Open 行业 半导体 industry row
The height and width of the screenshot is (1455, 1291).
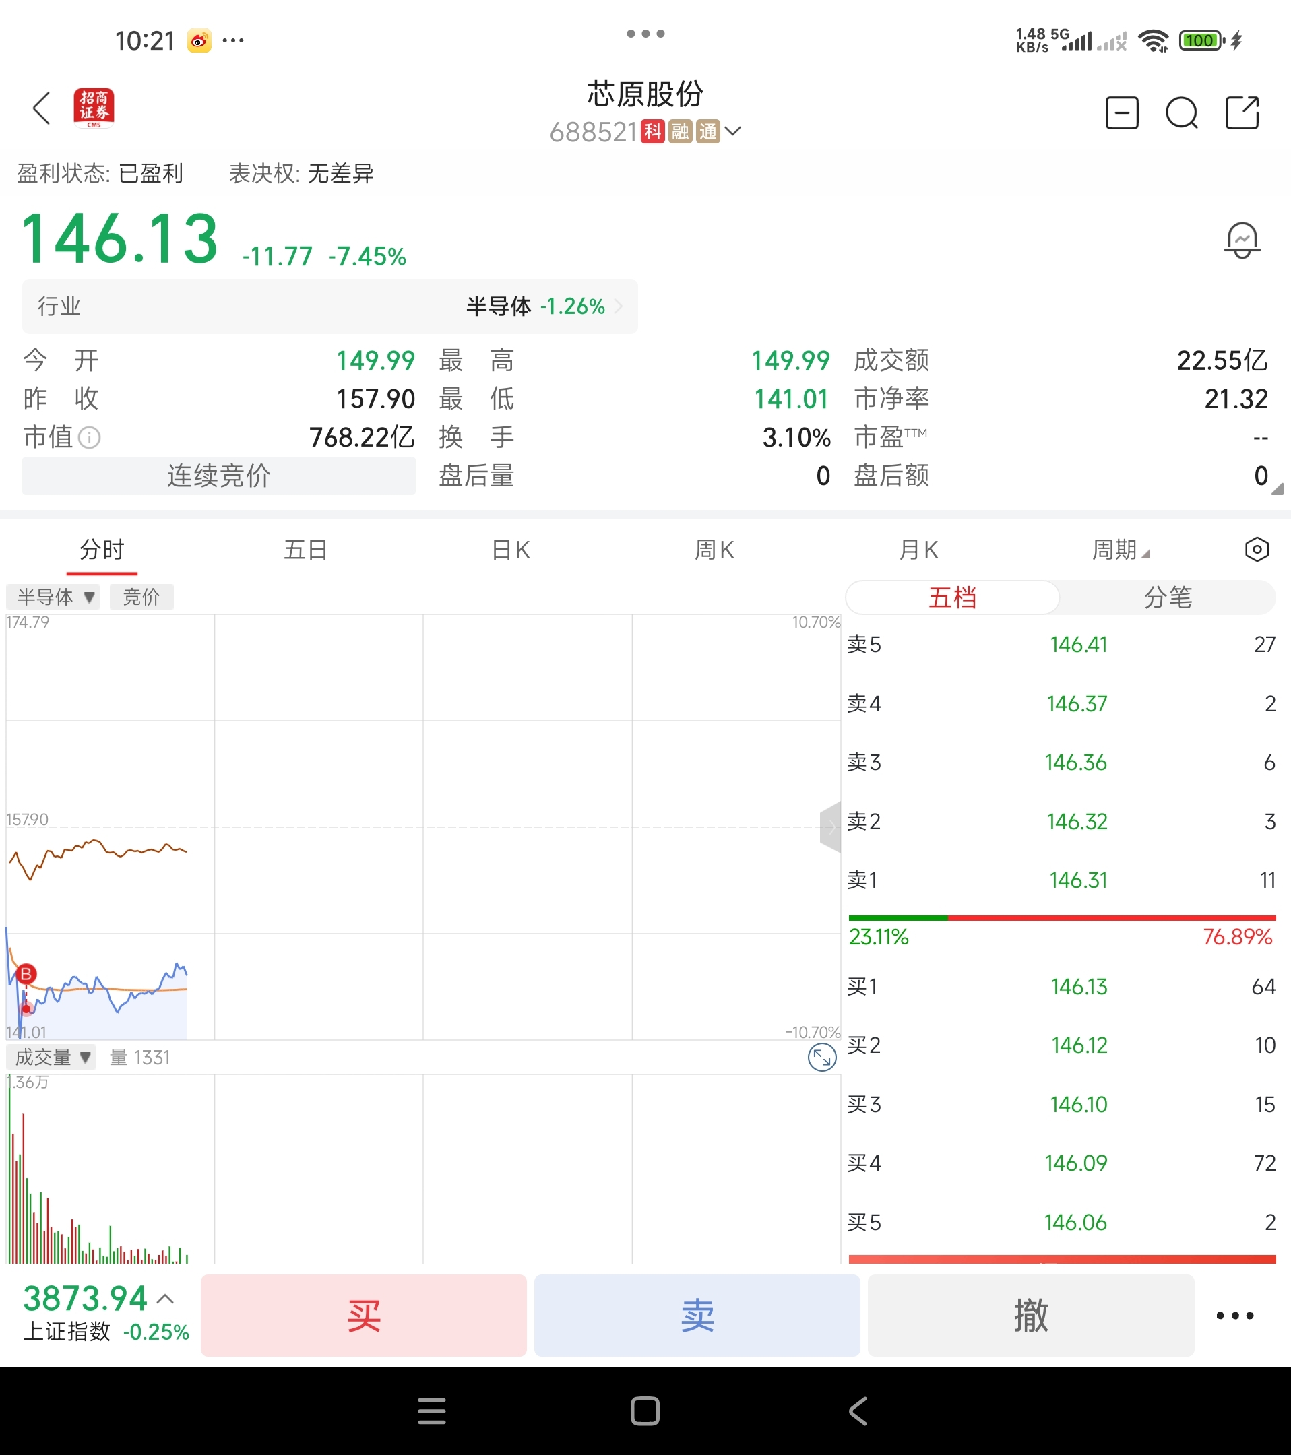[329, 306]
